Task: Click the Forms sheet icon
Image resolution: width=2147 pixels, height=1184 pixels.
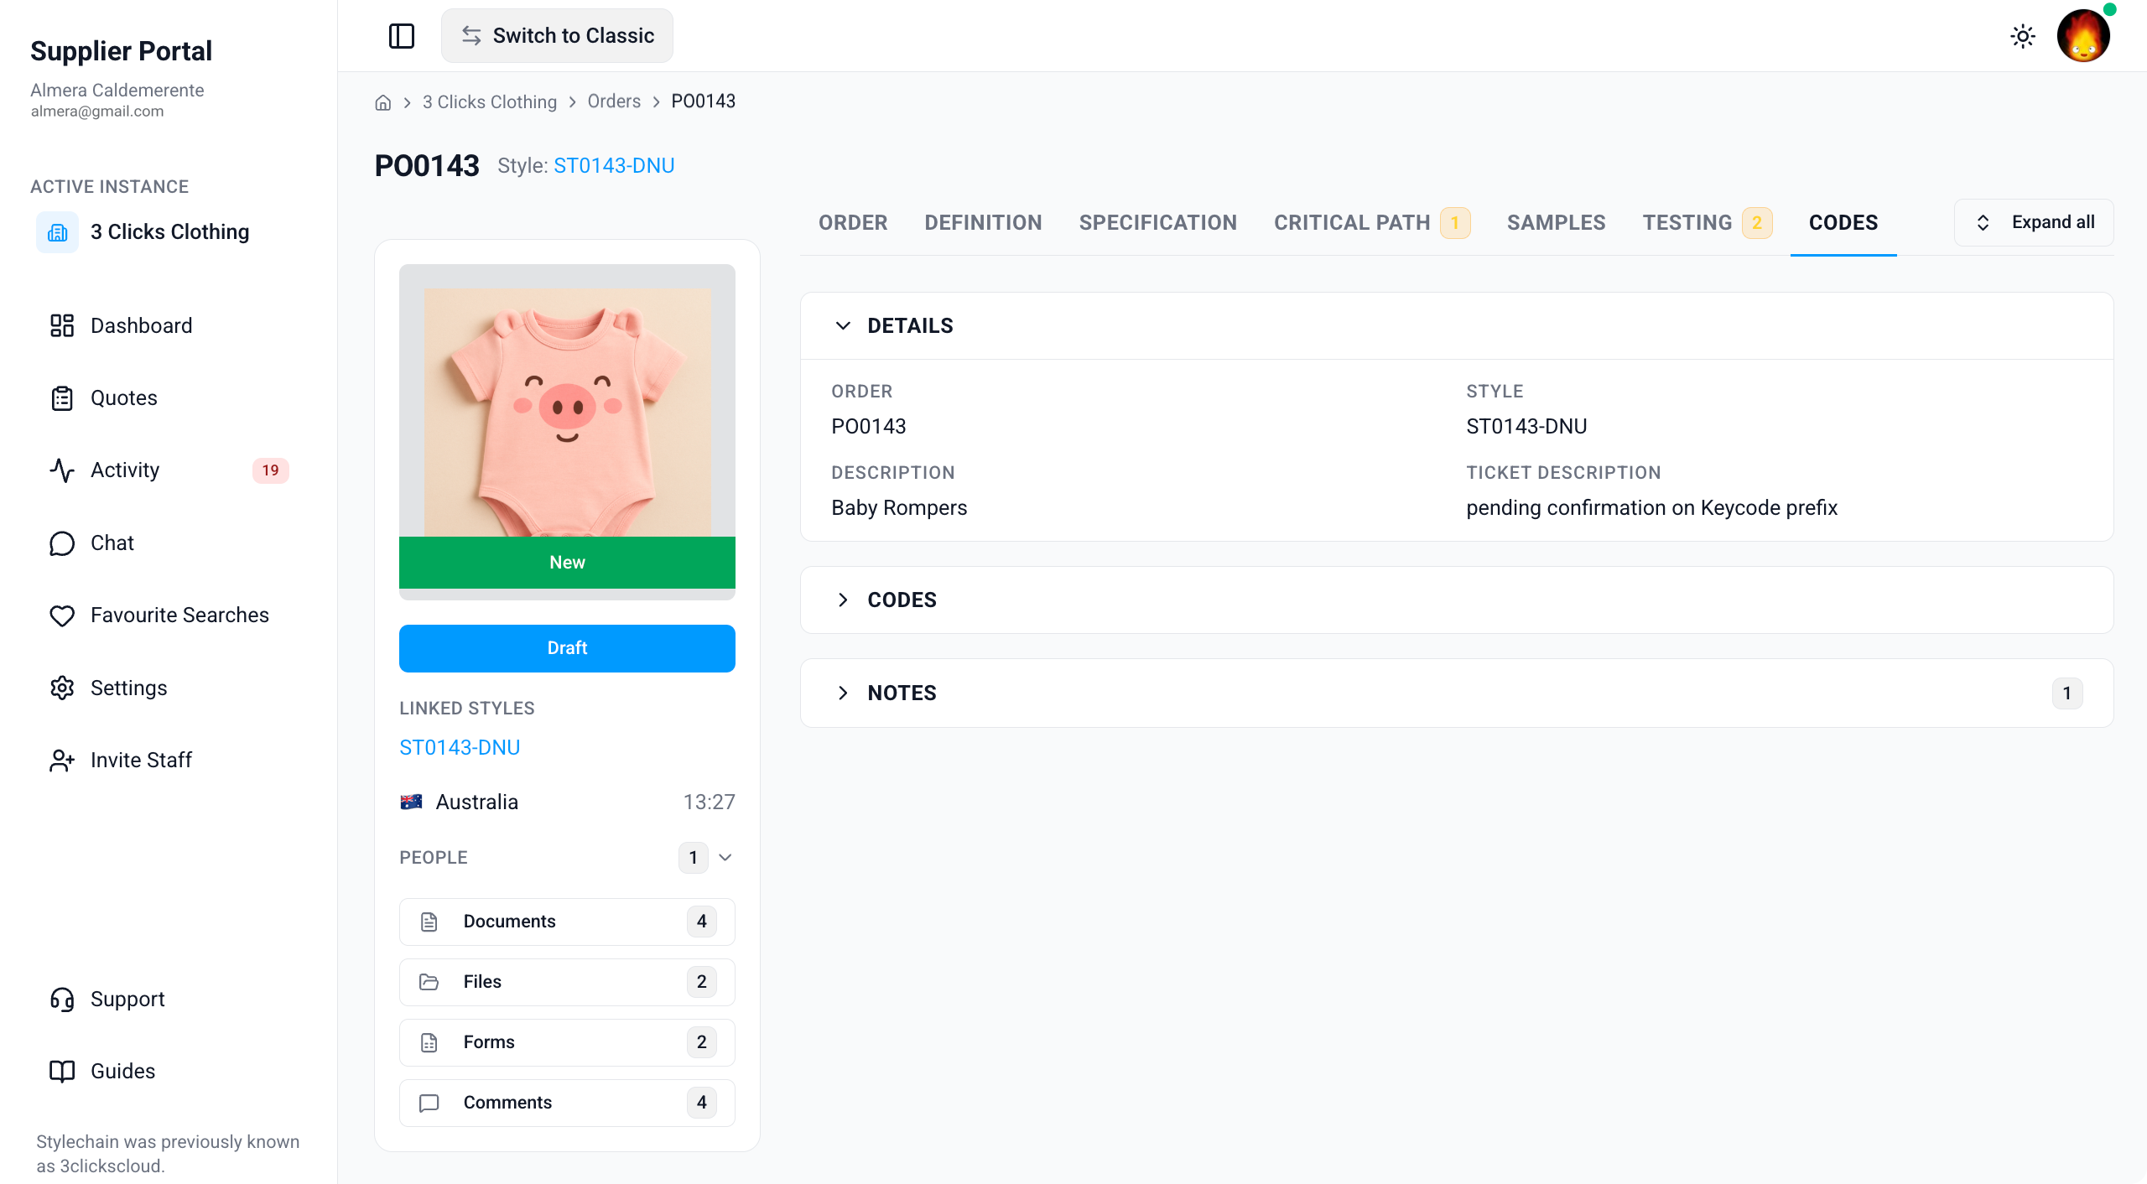Action: (x=429, y=1042)
